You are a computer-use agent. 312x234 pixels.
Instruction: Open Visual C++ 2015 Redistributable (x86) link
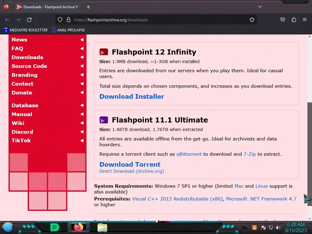click(x=178, y=199)
